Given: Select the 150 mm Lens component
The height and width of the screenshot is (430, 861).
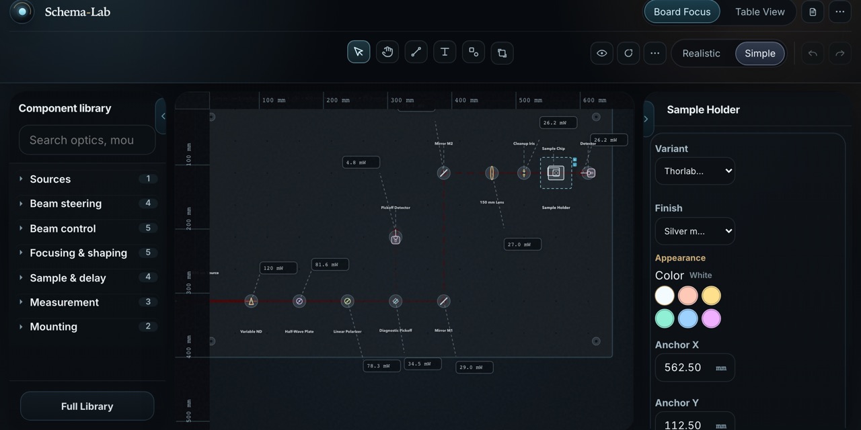Looking at the screenshot, I should [x=492, y=173].
